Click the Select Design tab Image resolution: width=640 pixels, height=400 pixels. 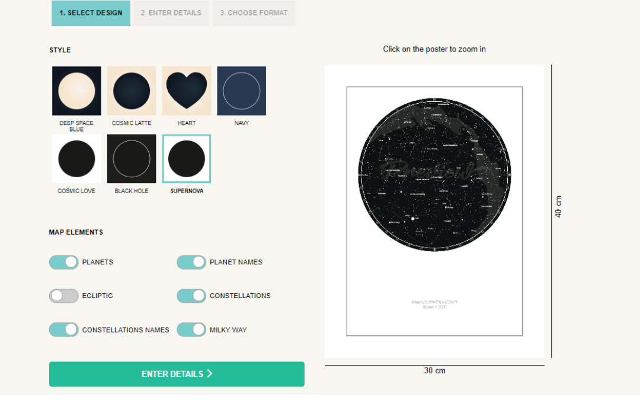(x=91, y=13)
